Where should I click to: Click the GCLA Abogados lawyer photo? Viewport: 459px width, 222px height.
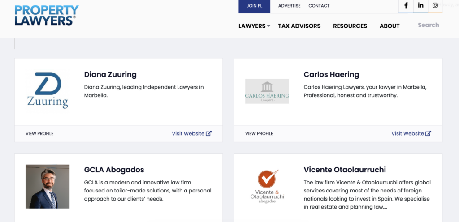coord(47,186)
